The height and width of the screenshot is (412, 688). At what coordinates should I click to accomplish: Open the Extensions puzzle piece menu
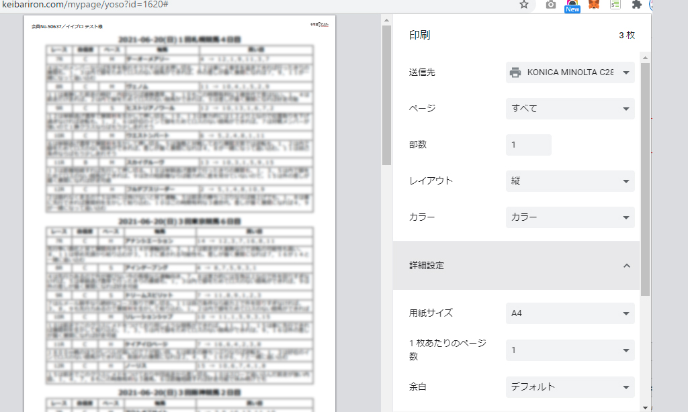[637, 5]
